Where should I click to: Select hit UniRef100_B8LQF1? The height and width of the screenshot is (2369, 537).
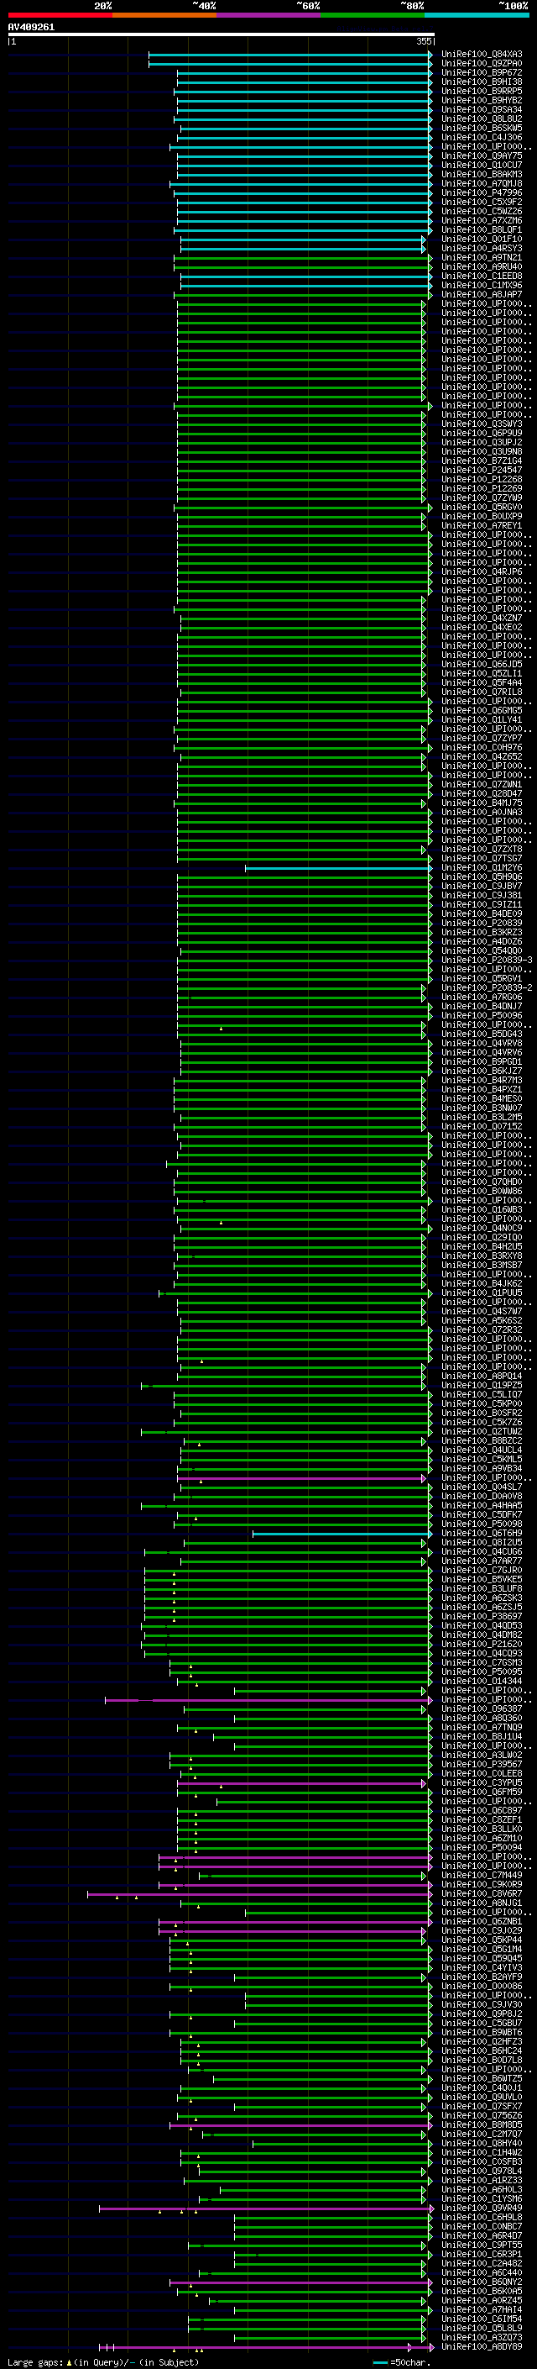481,230
